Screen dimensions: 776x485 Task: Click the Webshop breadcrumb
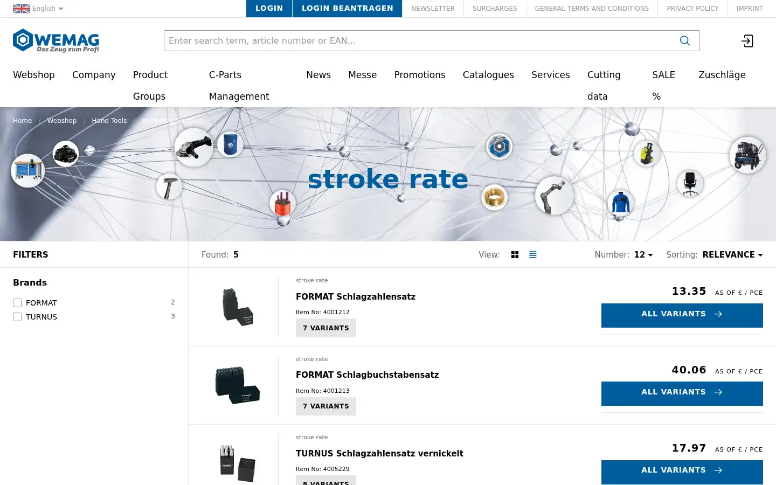tap(62, 121)
